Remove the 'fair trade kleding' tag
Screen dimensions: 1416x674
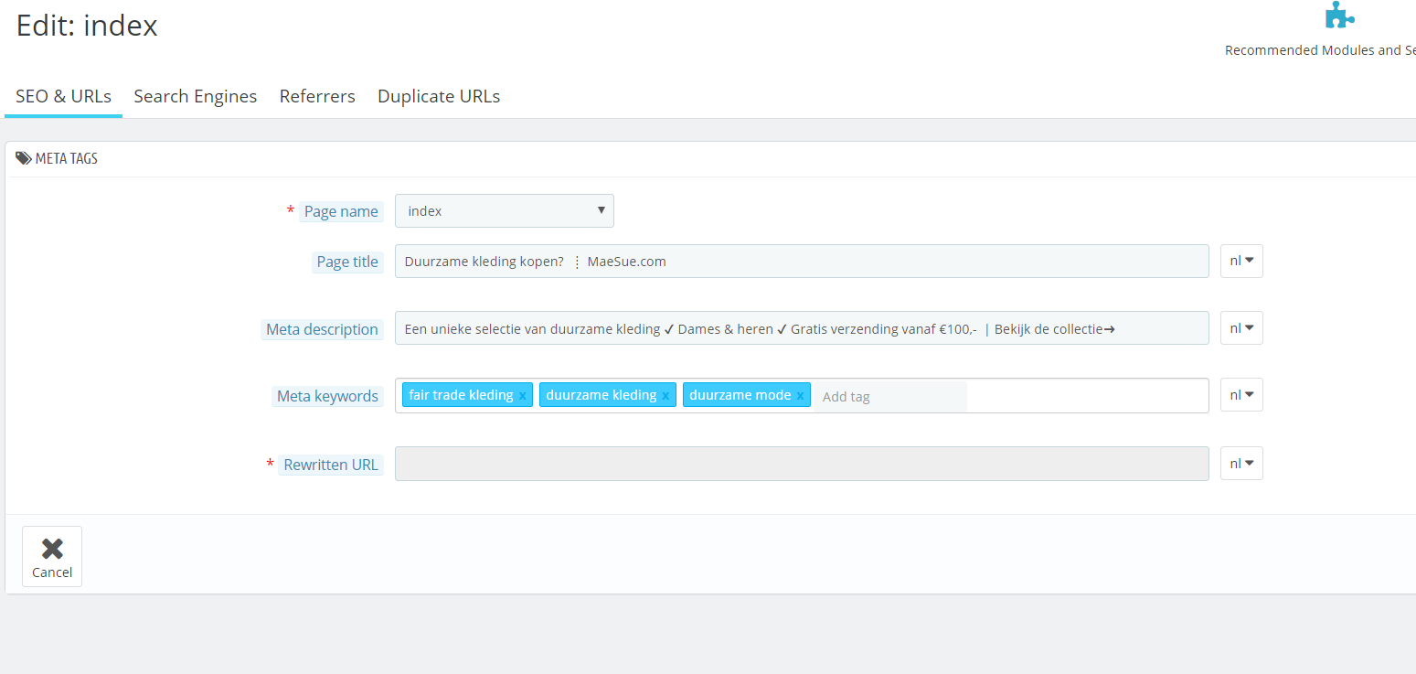tap(522, 396)
